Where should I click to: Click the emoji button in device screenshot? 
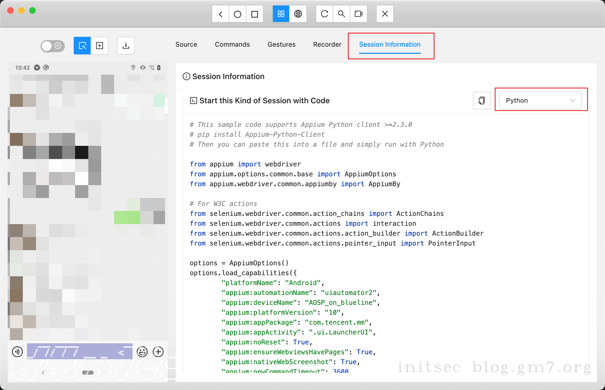coord(142,352)
